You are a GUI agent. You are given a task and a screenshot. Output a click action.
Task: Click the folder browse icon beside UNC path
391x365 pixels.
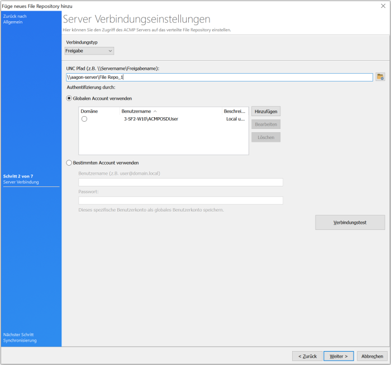pos(380,77)
